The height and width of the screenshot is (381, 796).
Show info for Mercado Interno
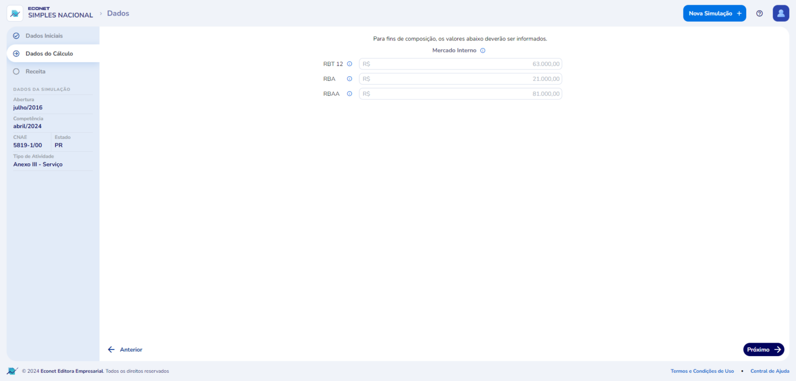click(482, 51)
